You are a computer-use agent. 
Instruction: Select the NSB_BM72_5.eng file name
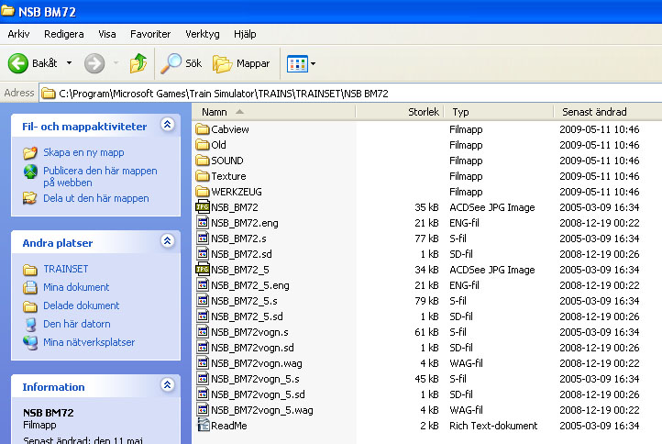(250, 285)
